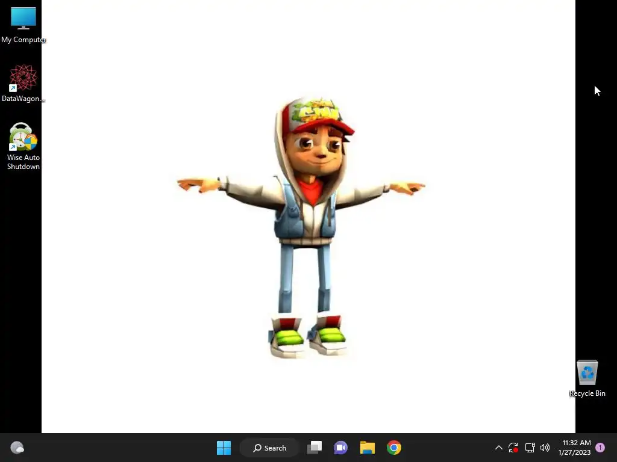Click the sync status tray icon
The width and height of the screenshot is (617, 462).
[513, 448]
